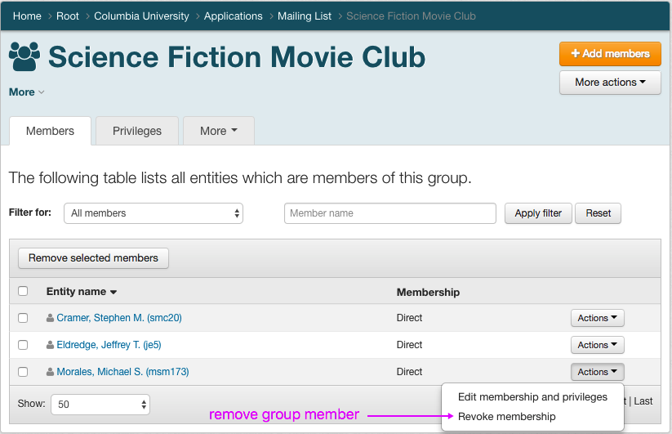Click person icon next to Cramer, Stephen M.
This screenshot has height=434, width=672.
(50, 318)
